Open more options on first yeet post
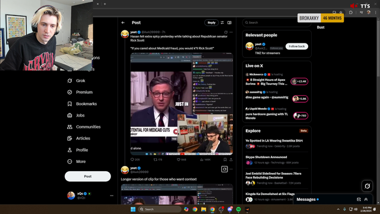This screenshot has height=214, width=380. click(x=231, y=32)
